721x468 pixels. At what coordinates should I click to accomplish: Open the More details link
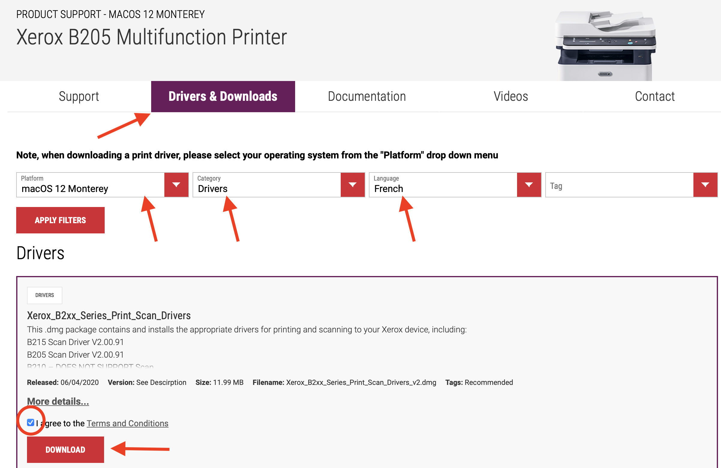58,401
